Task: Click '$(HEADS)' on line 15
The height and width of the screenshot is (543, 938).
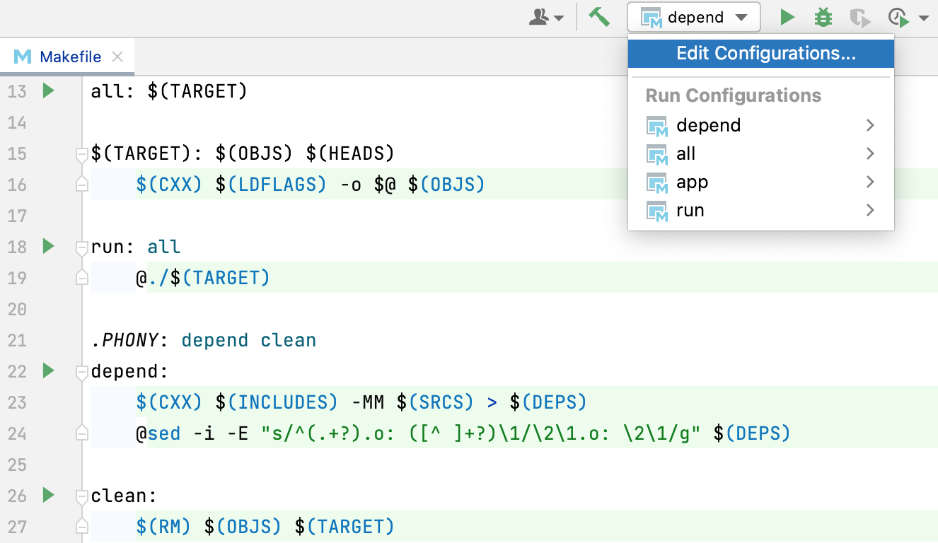Action: [350, 153]
